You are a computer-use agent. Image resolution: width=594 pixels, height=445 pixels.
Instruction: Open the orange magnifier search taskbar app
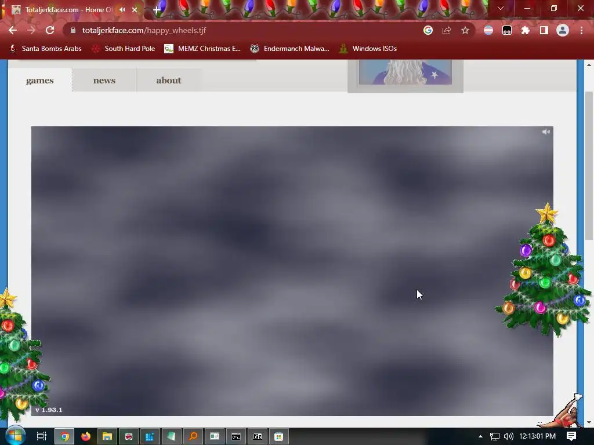coord(193,436)
